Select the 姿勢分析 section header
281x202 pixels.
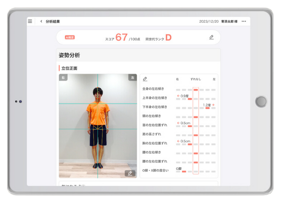(69, 55)
